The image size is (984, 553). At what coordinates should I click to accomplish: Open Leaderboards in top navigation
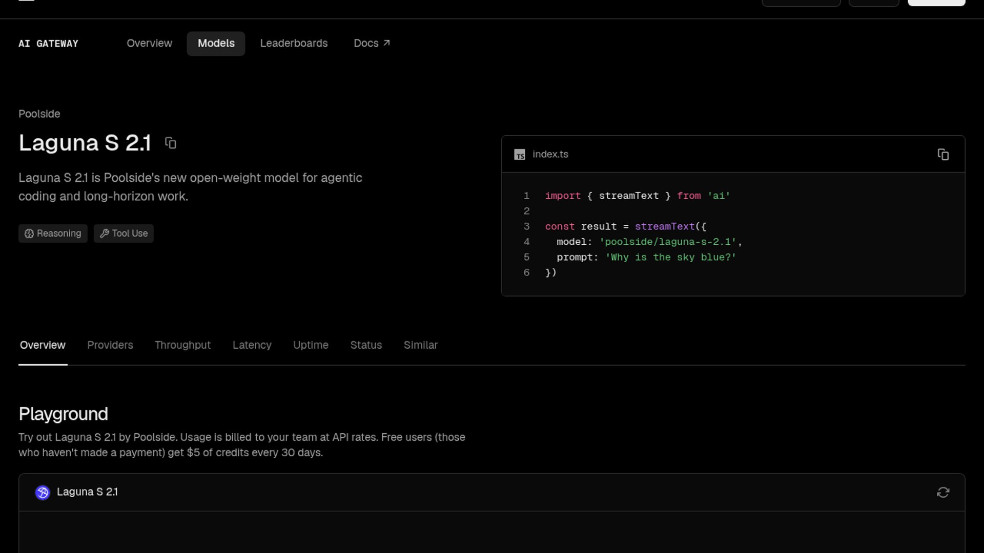point(294,44)
